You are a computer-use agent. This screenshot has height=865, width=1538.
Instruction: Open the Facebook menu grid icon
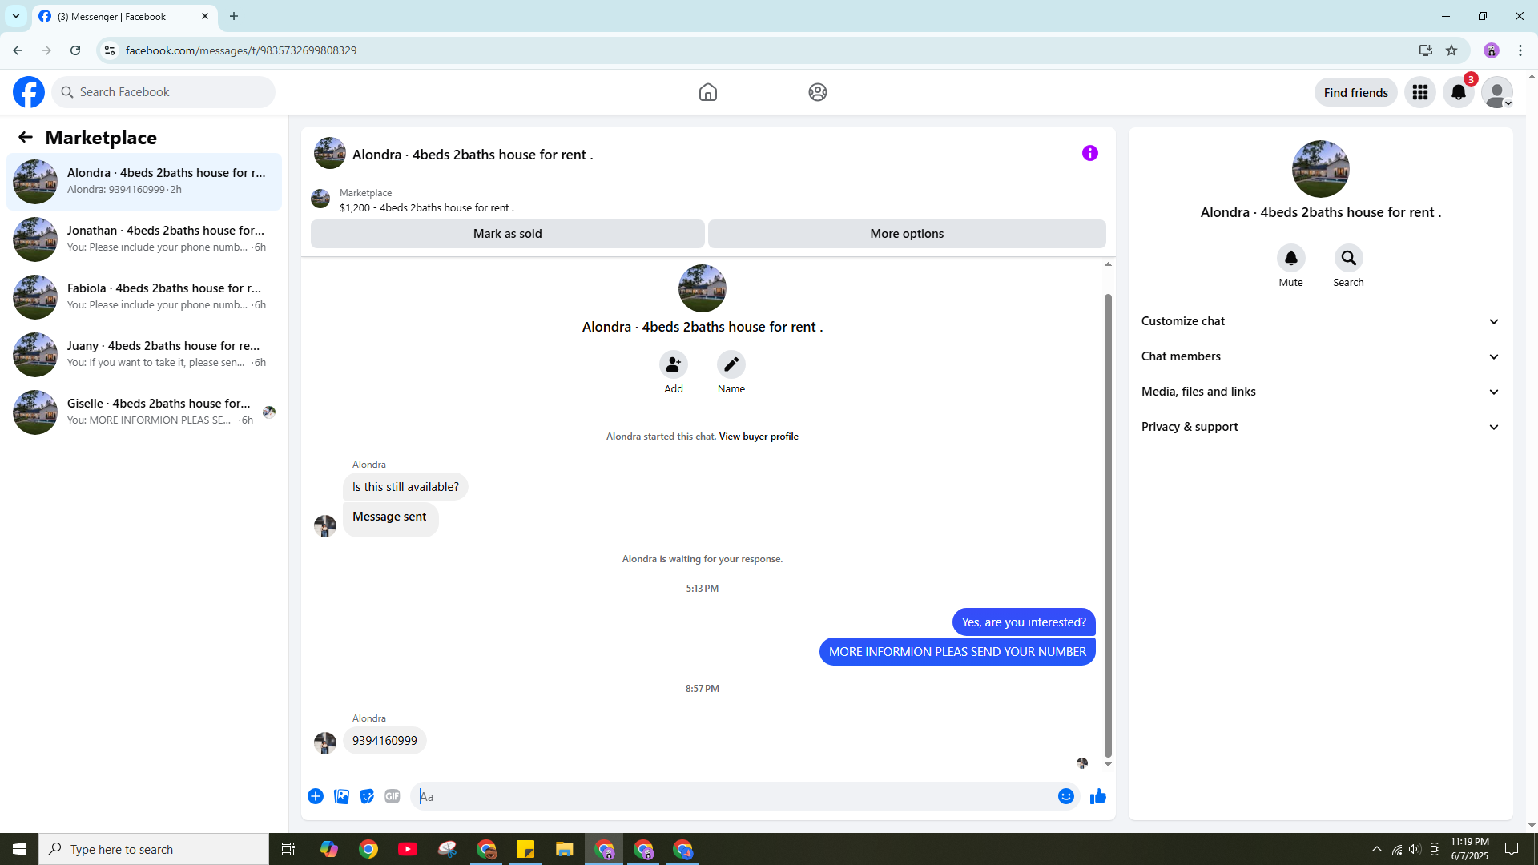tap(1419, 92)
